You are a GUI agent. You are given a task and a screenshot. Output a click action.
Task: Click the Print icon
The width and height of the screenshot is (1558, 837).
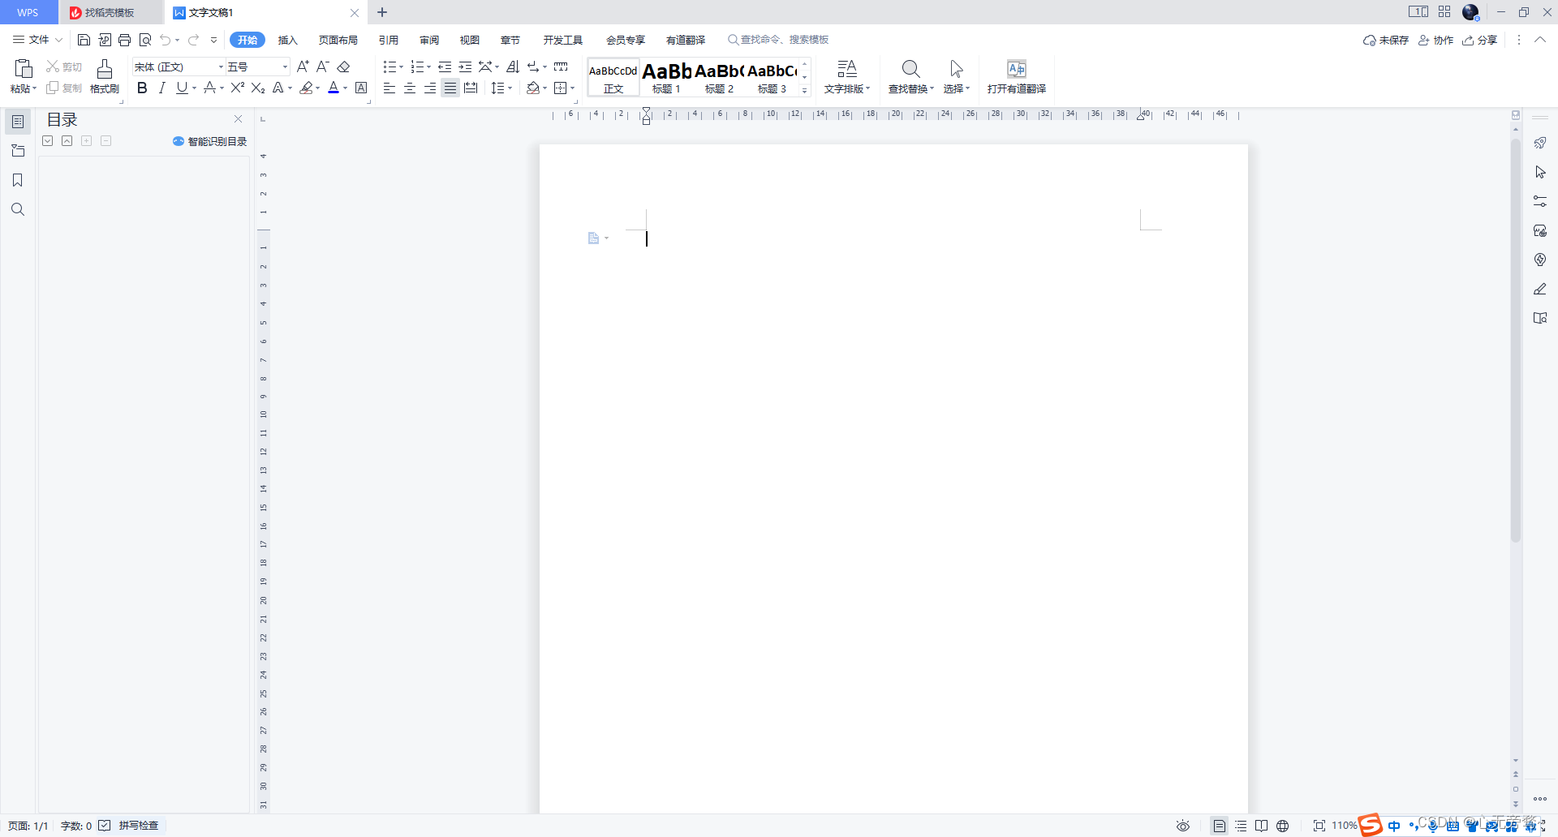(124, 40)
